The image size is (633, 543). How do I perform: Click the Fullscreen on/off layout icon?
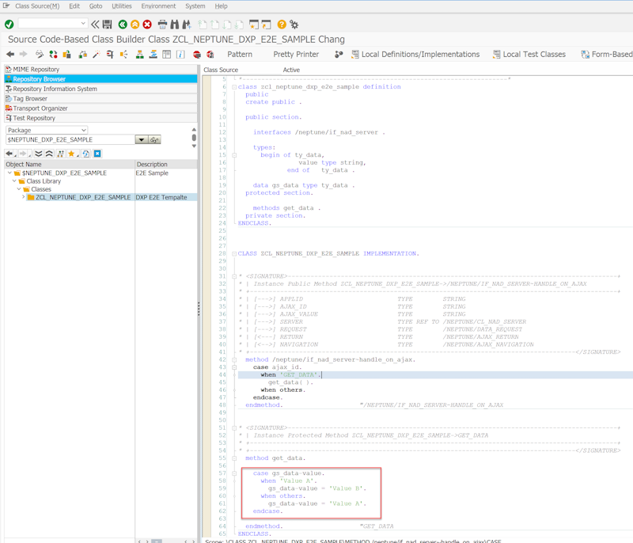click(167, 54)
